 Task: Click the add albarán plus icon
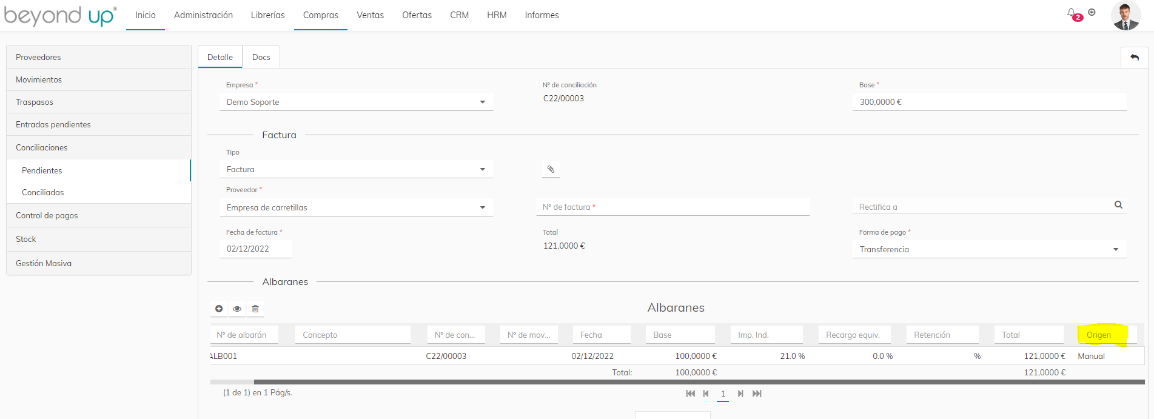click(x=219, y=309)
